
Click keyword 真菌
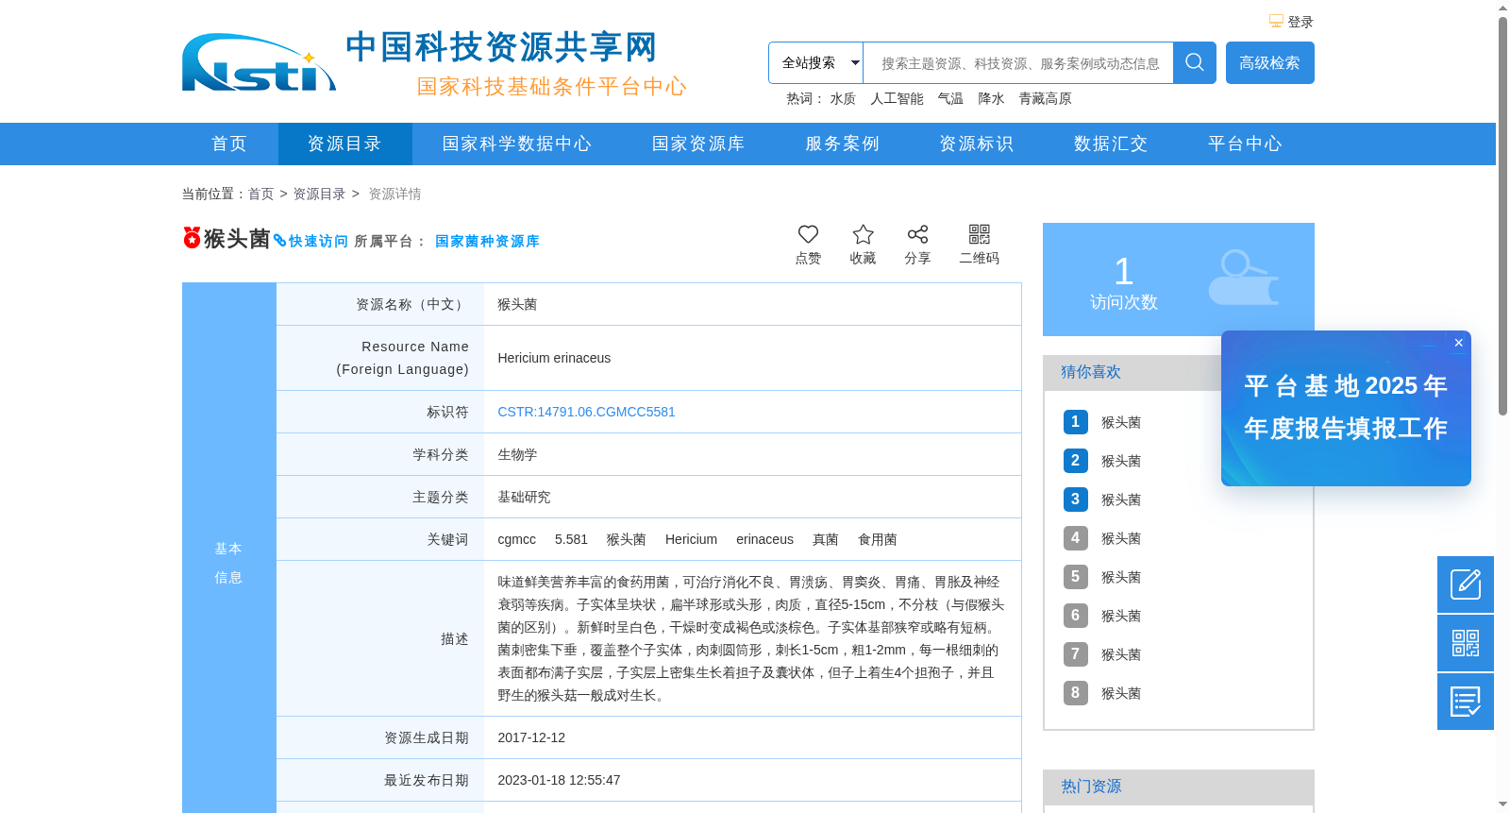pos(826,539)
